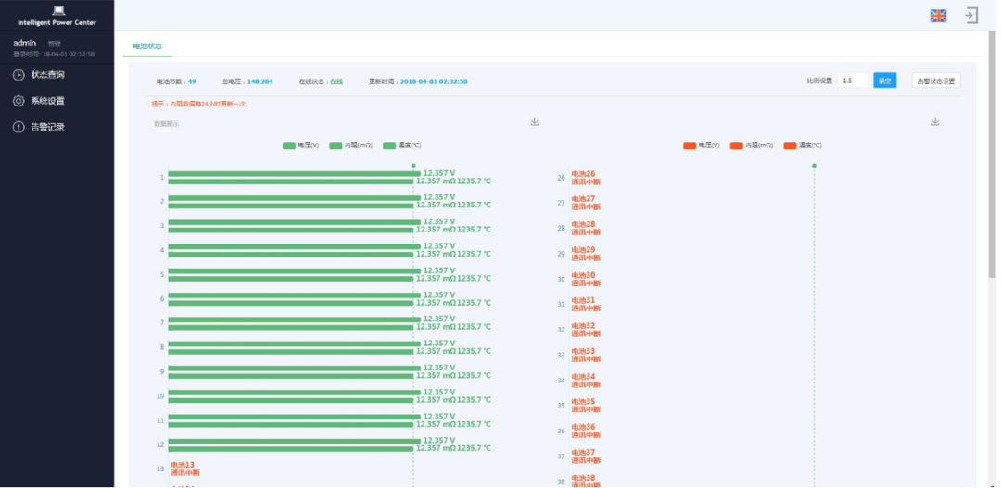
Task: Focus the 比例设置 input field
Action: coord(853,81)
